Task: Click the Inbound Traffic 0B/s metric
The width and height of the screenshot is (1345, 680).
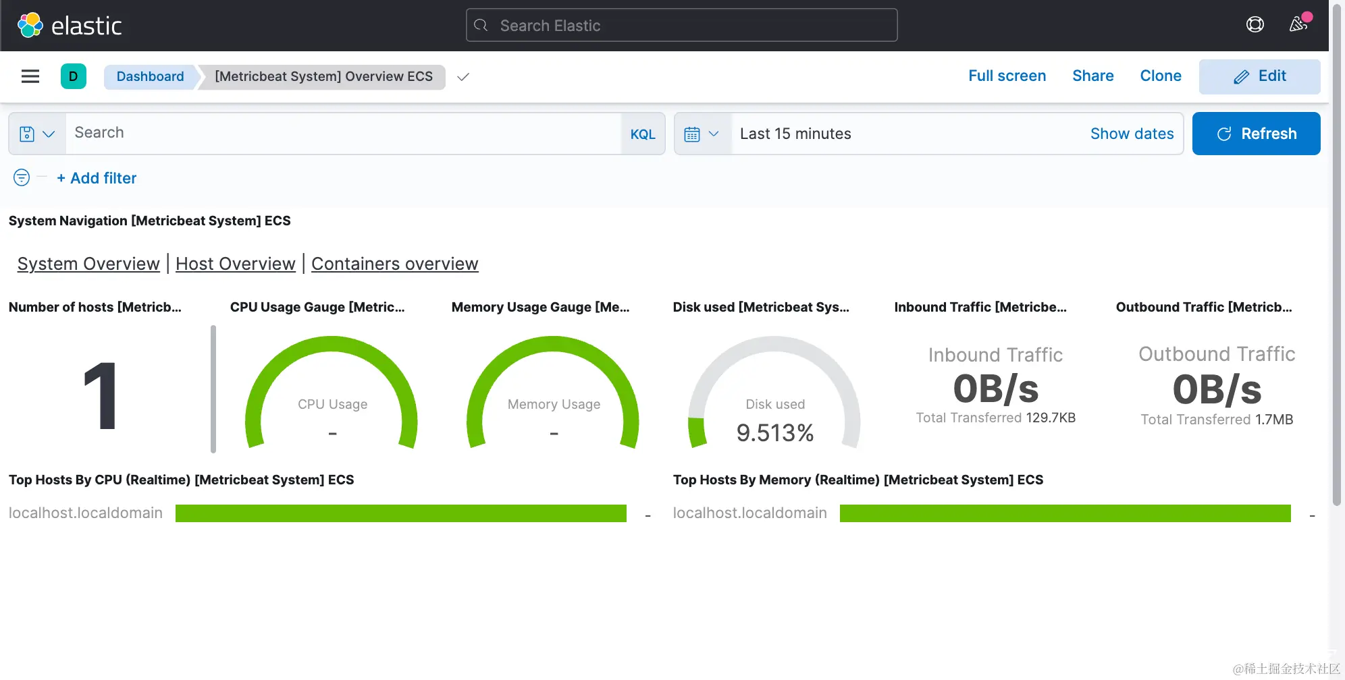Action: pos(995,389)
